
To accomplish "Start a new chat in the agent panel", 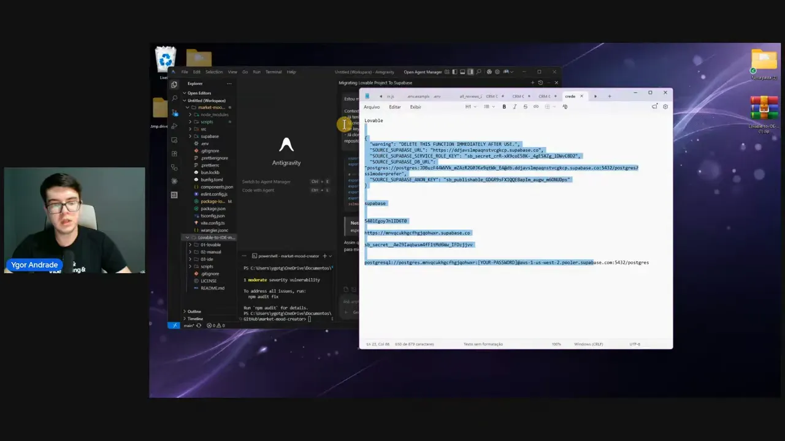I will (532, 83).
